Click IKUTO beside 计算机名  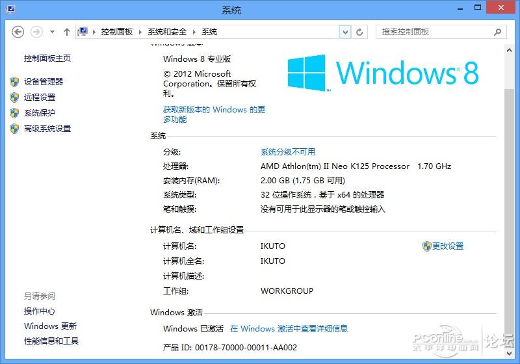coord(272,246)
